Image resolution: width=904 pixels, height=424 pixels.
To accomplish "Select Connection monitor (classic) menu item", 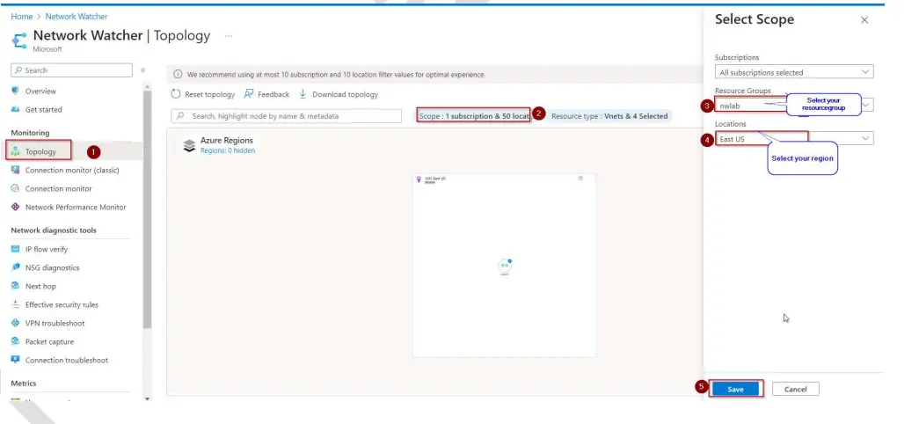I will pyautogui.click(x=71, y=170).
